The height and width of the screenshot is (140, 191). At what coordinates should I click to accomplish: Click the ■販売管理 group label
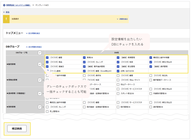click(x=11, y=64)
